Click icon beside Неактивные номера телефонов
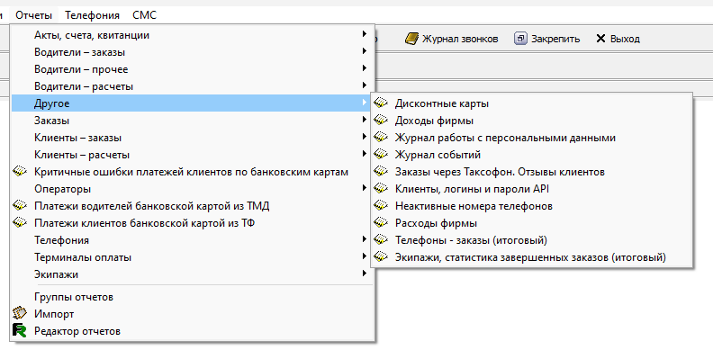 point(381,206)
